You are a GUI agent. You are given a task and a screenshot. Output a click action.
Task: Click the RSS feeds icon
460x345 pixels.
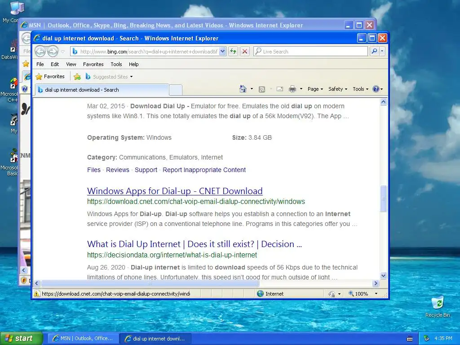[262, 89]
